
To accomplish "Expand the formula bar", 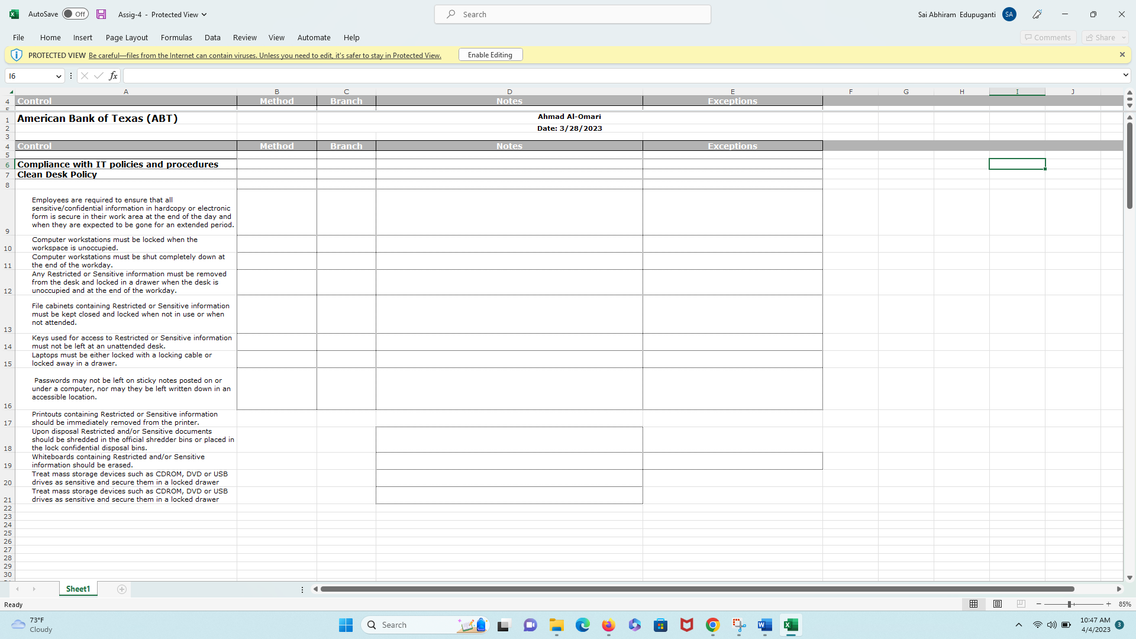I will tap(1125, 75).
